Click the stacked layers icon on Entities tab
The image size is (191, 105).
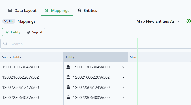click(80, 10)
